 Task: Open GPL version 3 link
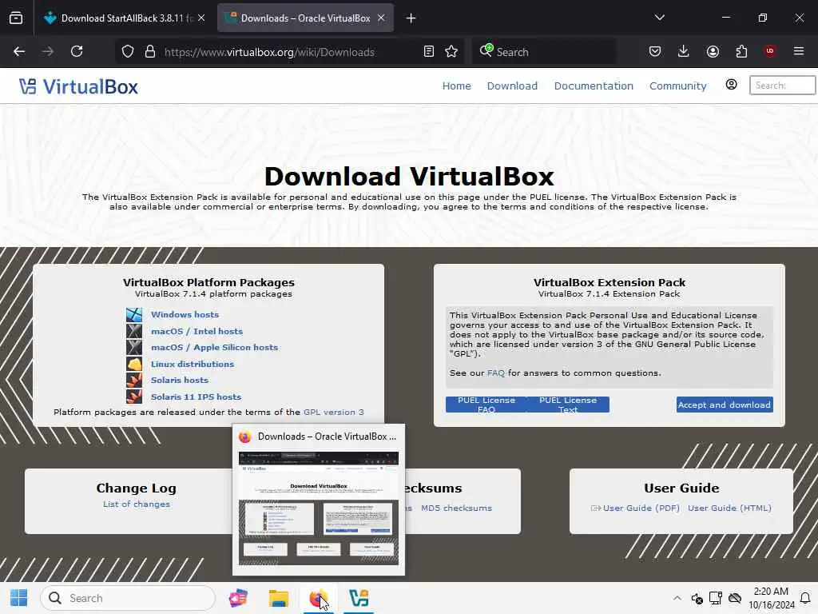(x=333, y=412)
